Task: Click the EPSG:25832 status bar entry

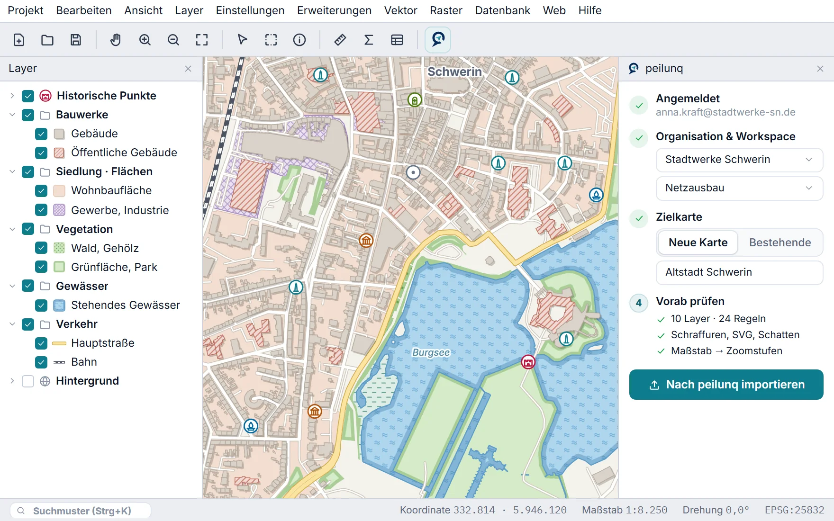Action: tap(794, 510)
